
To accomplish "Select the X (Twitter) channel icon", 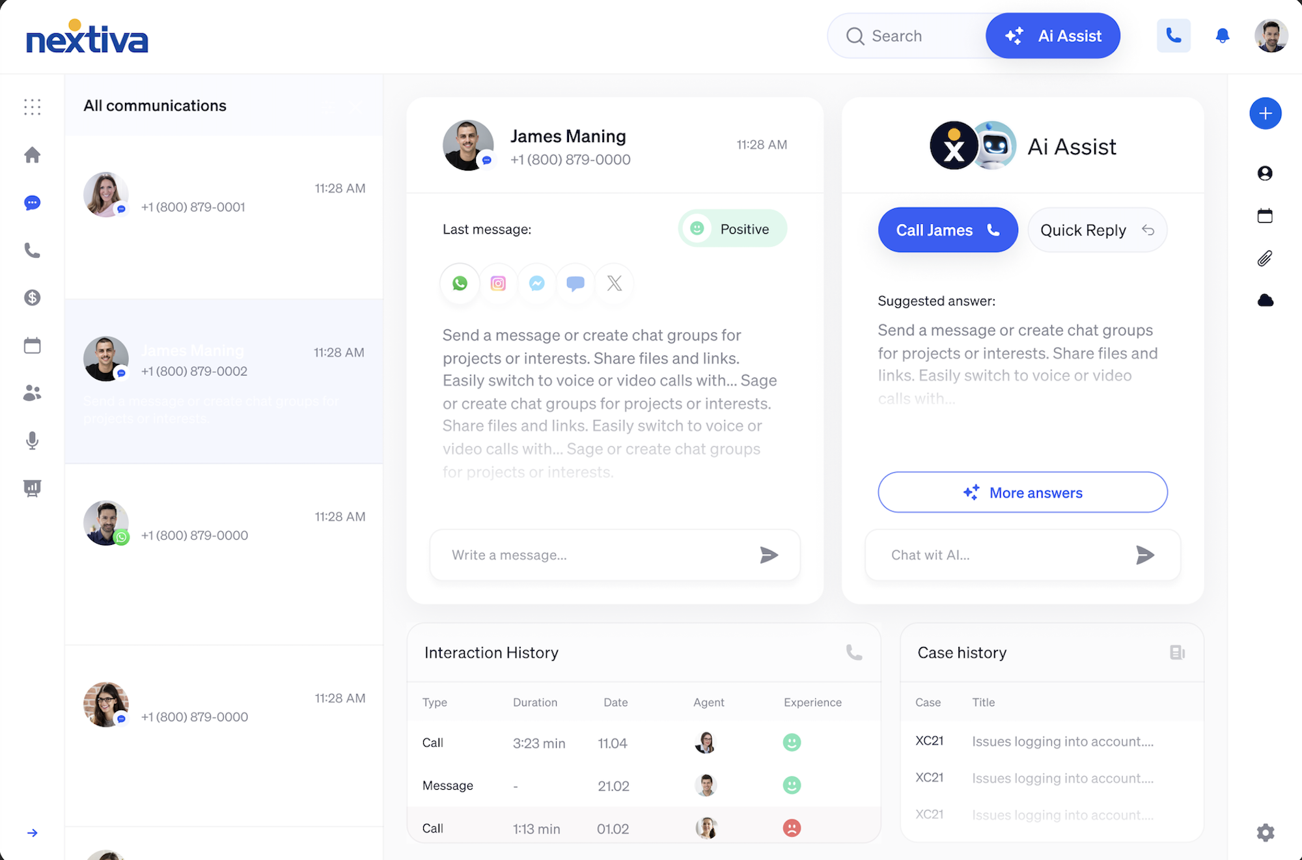I will (x=614, y=283).
